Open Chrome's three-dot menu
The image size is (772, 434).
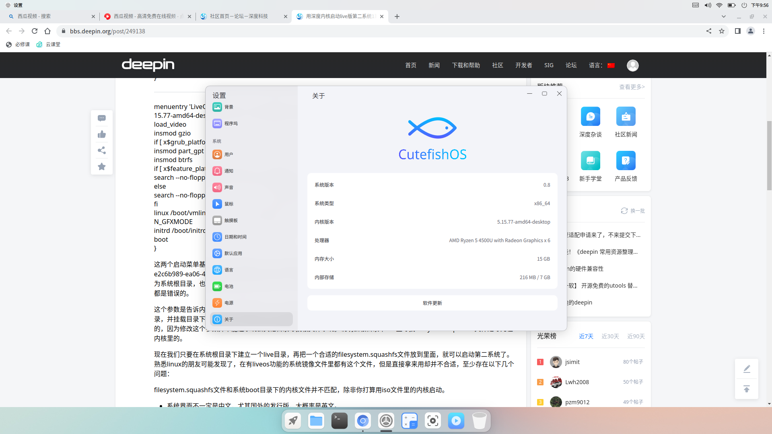764,31
